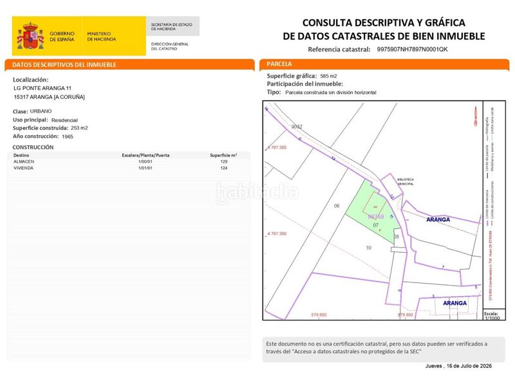Click coordinate label '579.850' on map
Viewport: 515px width, 386px height.
[319, 315]
